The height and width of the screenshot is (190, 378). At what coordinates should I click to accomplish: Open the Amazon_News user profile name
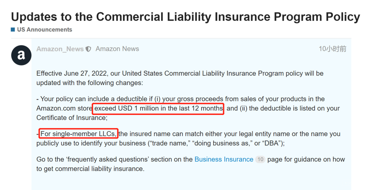point(60,49)
